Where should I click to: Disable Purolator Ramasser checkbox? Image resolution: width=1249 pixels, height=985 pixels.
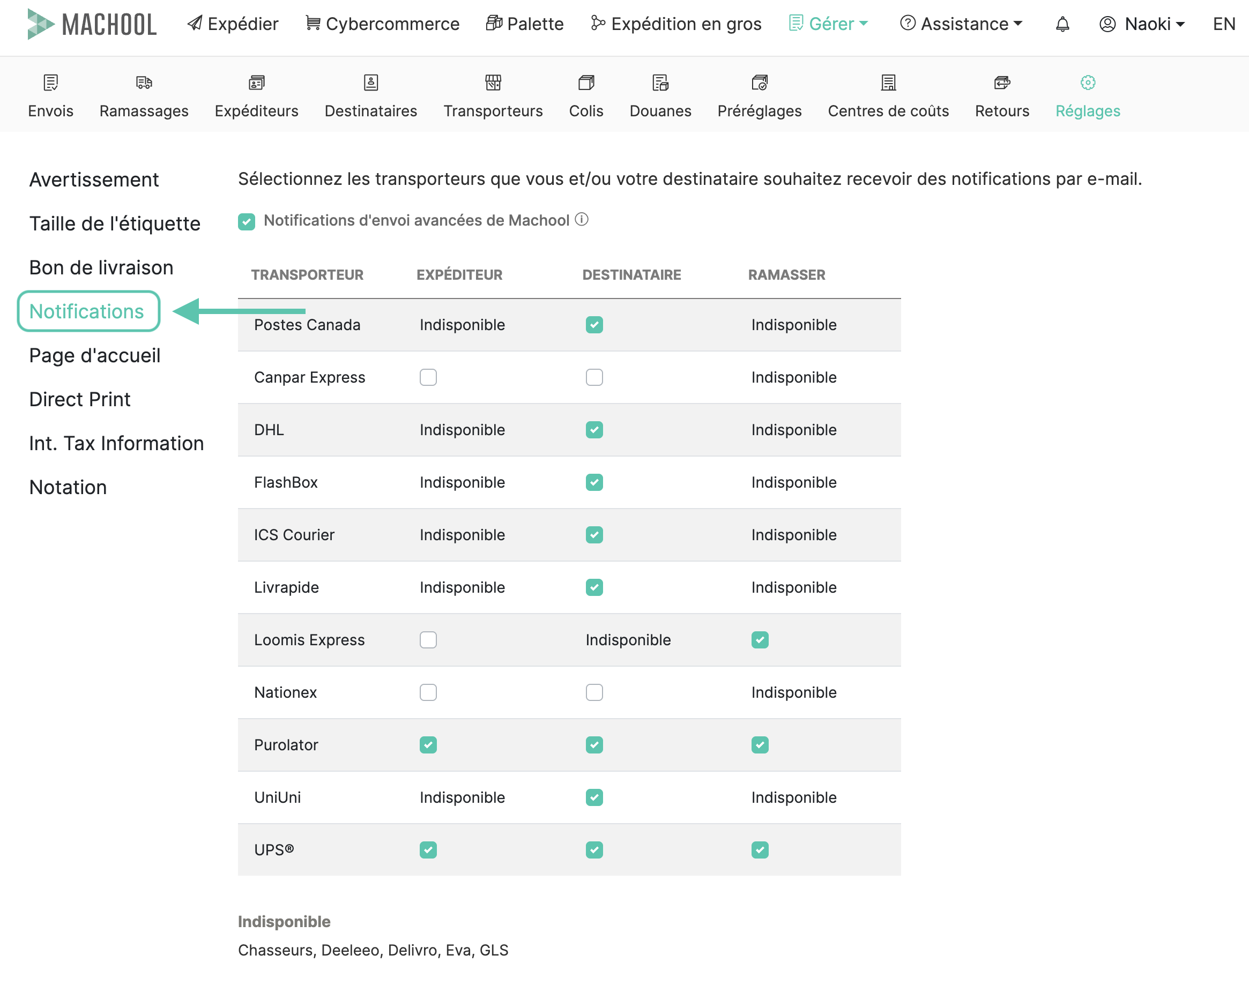click(x=759, y=744)
